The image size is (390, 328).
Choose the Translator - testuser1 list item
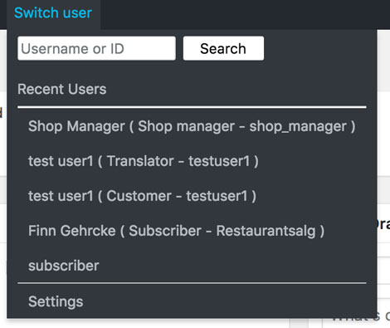click(144, 161)
